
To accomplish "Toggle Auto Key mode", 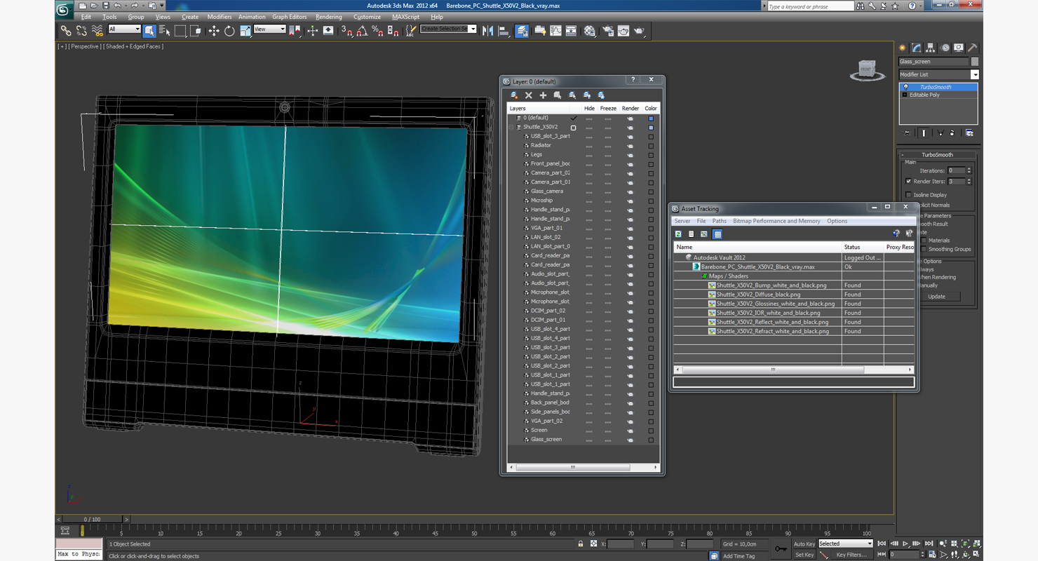I will [804, 544].
